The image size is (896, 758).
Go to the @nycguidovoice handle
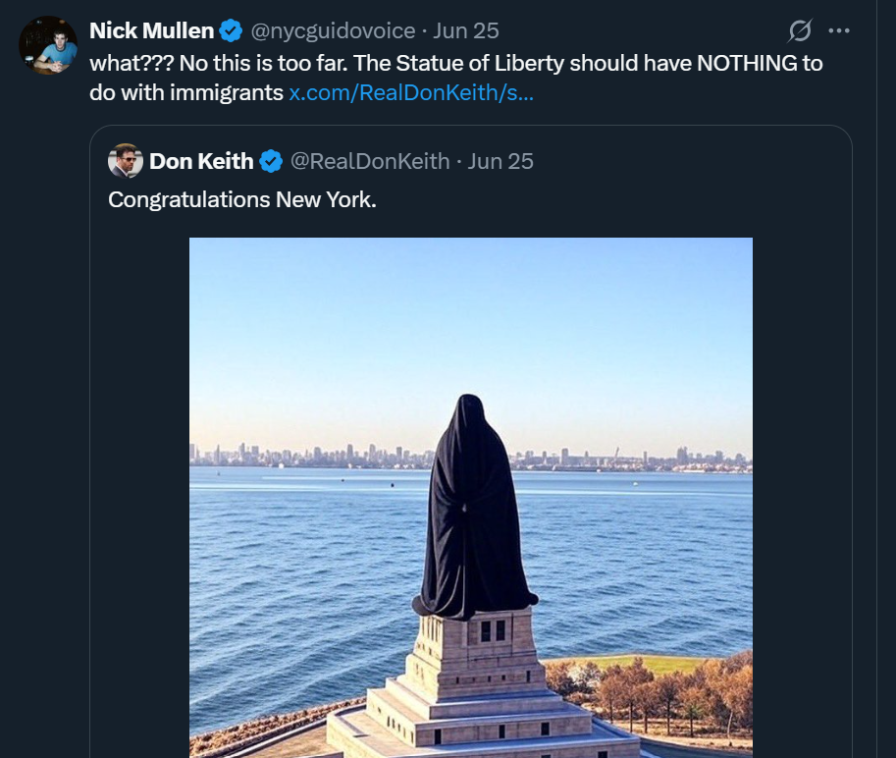[334, 31]
